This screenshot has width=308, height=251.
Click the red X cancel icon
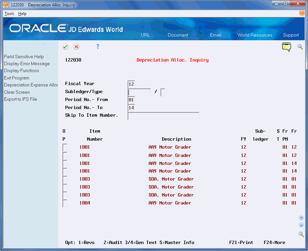pyautogui.click(x=76, y=47)
